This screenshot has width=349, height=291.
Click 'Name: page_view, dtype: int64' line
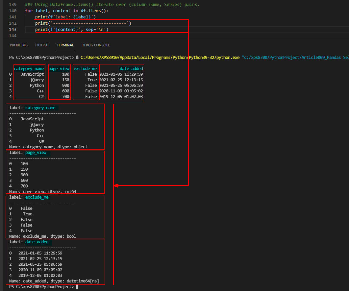[x=43, y=192]
